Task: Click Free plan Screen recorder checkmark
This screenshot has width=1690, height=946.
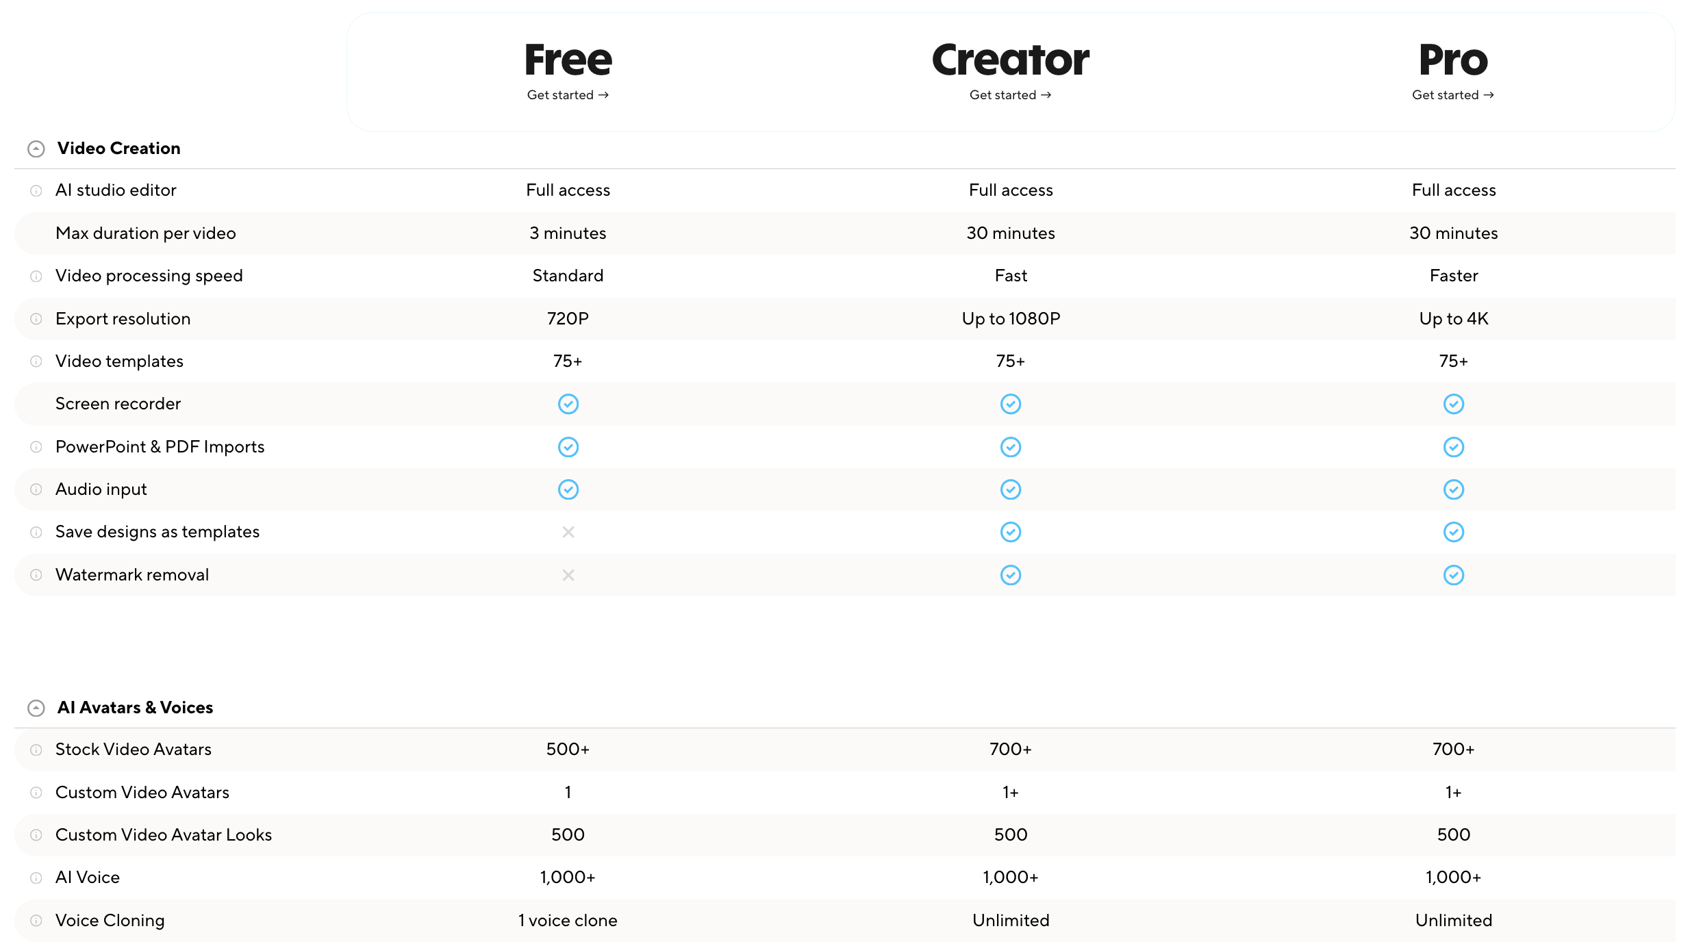Action: pyautogui.click(x=568, y=404)
